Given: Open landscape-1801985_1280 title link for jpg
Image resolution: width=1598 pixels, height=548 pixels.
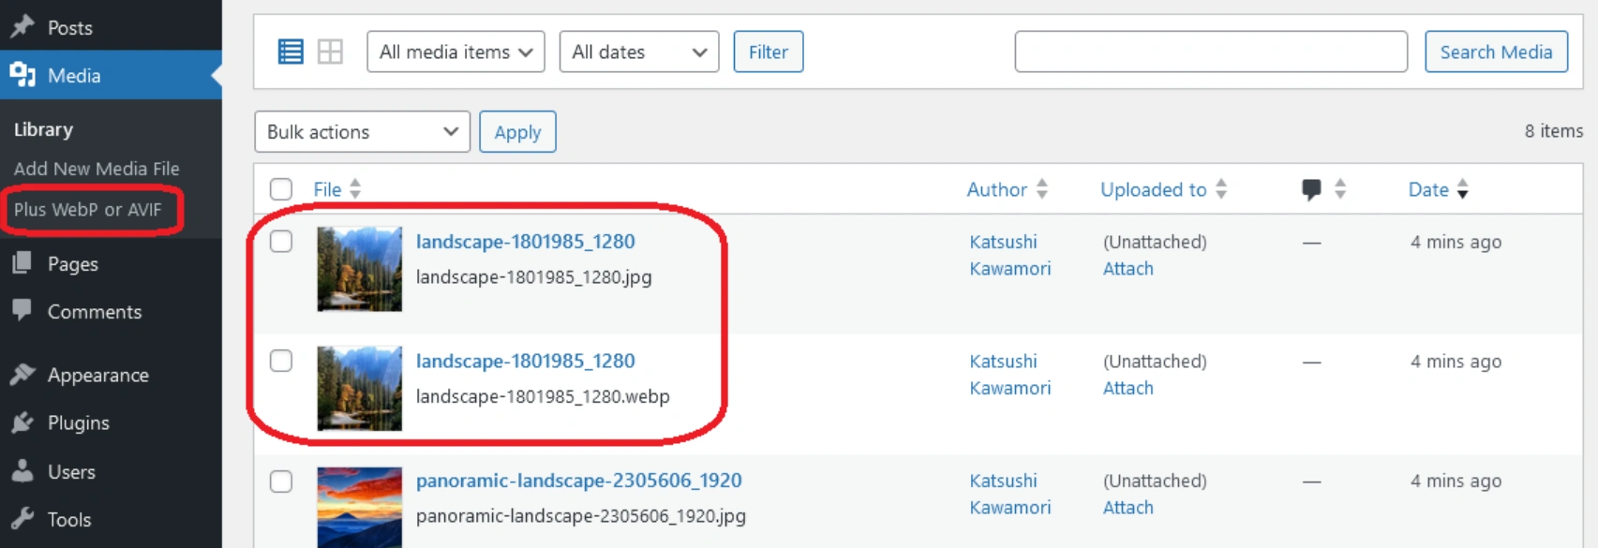Looking at the screenshot, I should 526,242.
